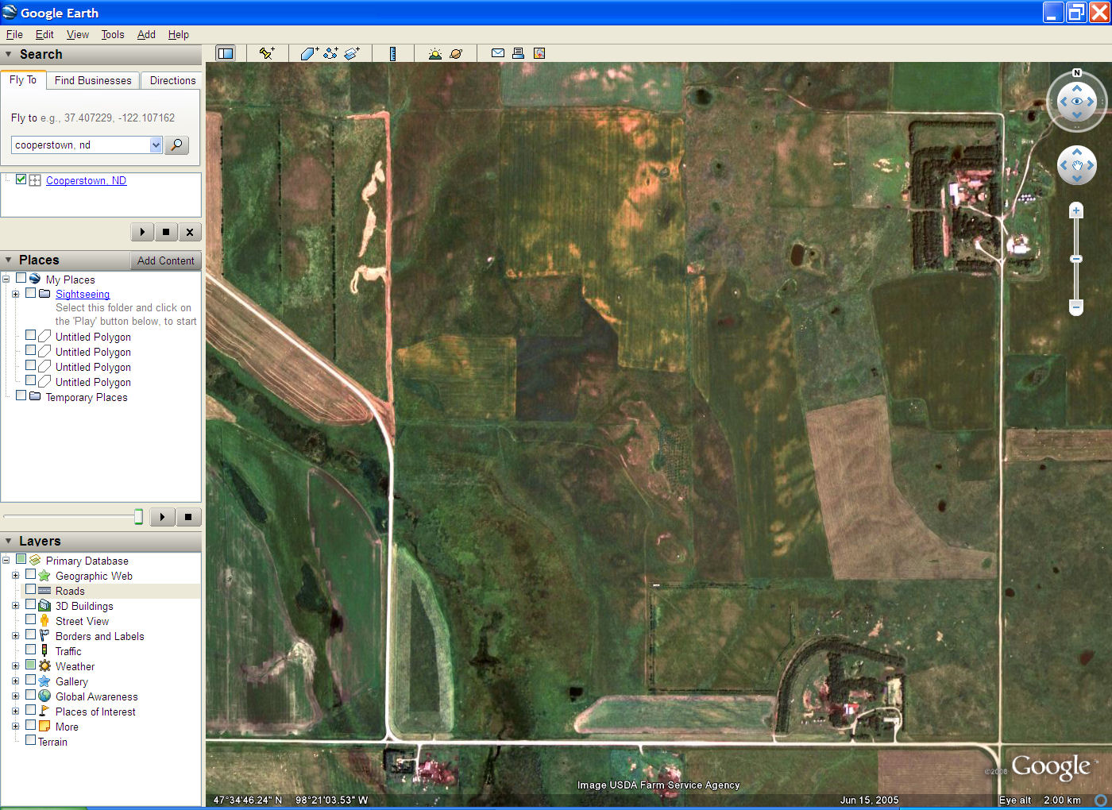Expand the Geographic Web layer node
This screenshot has height=810, width=1112.
pyautogui.click(x=15, y=575)
